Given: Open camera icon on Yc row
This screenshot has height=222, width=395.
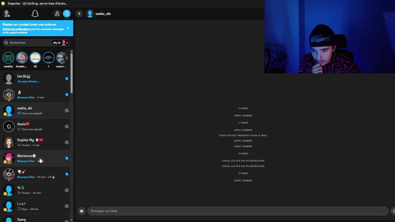Looking at the screenshot, I should (x=67, y=190).
